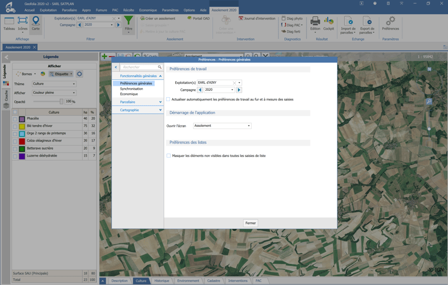Click magnifier icon in Rechercher box
The width and height of the screenshot is (448, 285).
tap(160, 67)
